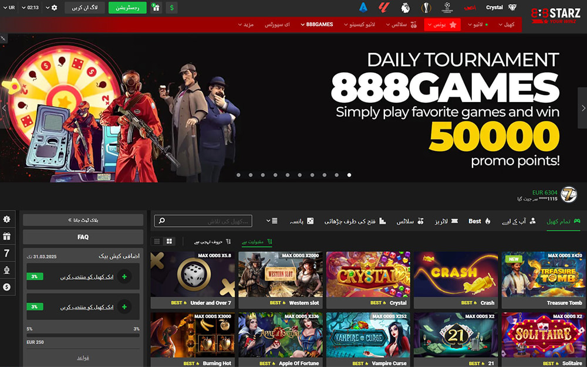Viewport: 587px width, 367px height.
Task: Open the UR language dropdown
Action: 9,8
